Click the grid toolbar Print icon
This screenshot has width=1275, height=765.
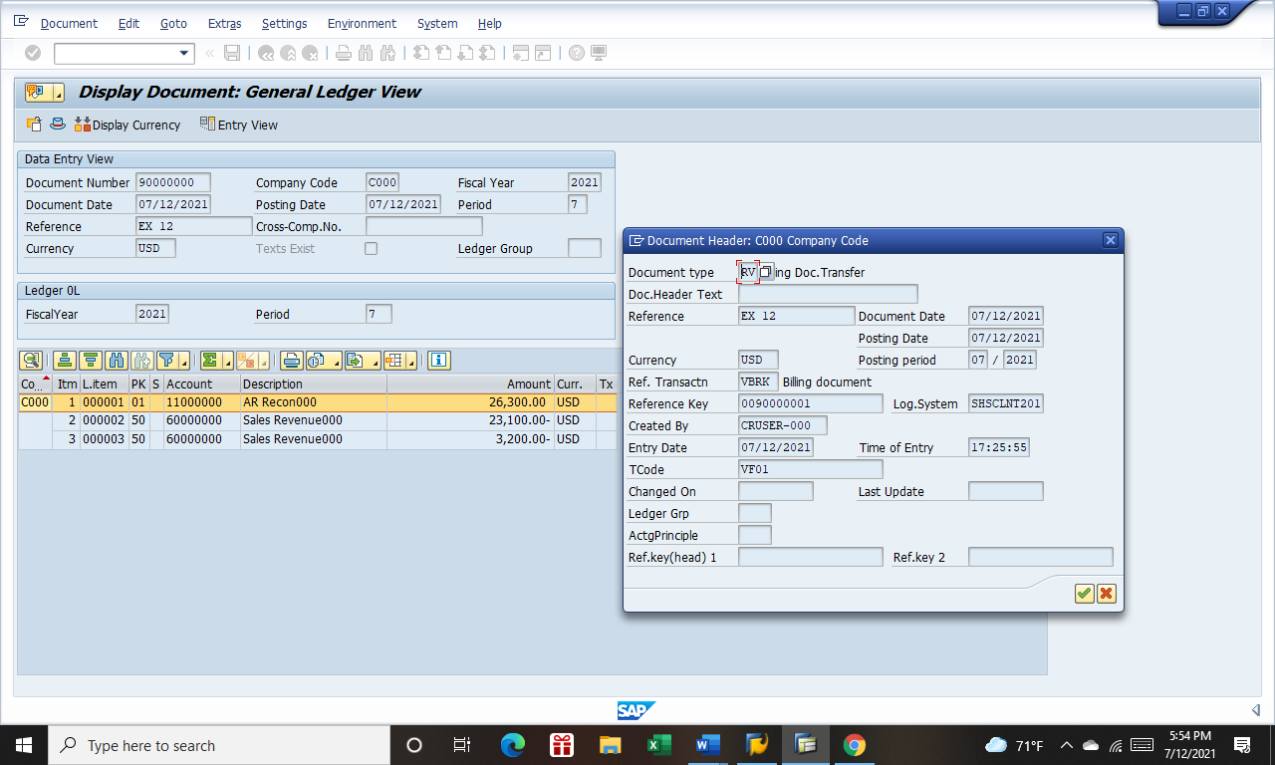click(291, 360)
